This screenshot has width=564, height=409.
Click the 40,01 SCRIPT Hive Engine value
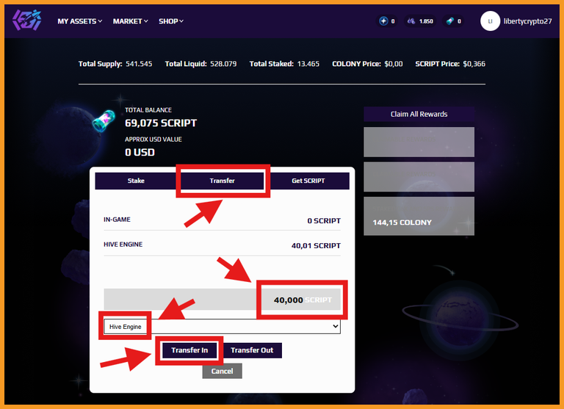(x=316, y=246)
